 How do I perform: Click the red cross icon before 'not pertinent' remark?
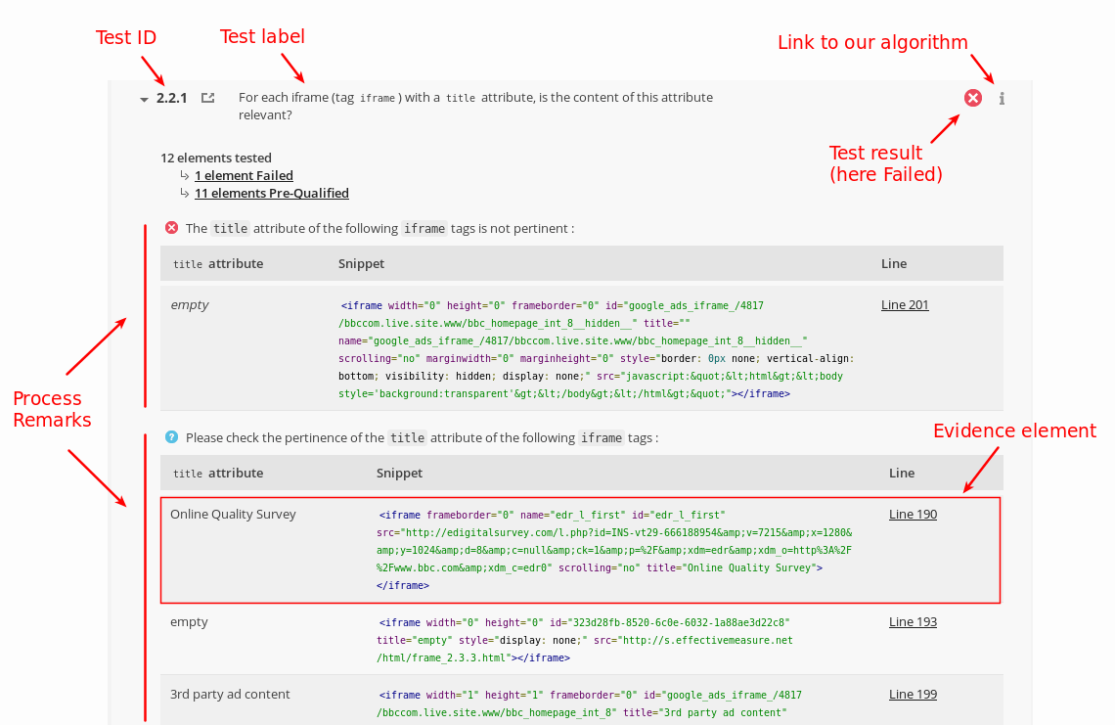click(x=171, y=228)
